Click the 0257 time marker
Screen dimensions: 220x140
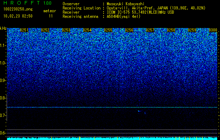150,30
